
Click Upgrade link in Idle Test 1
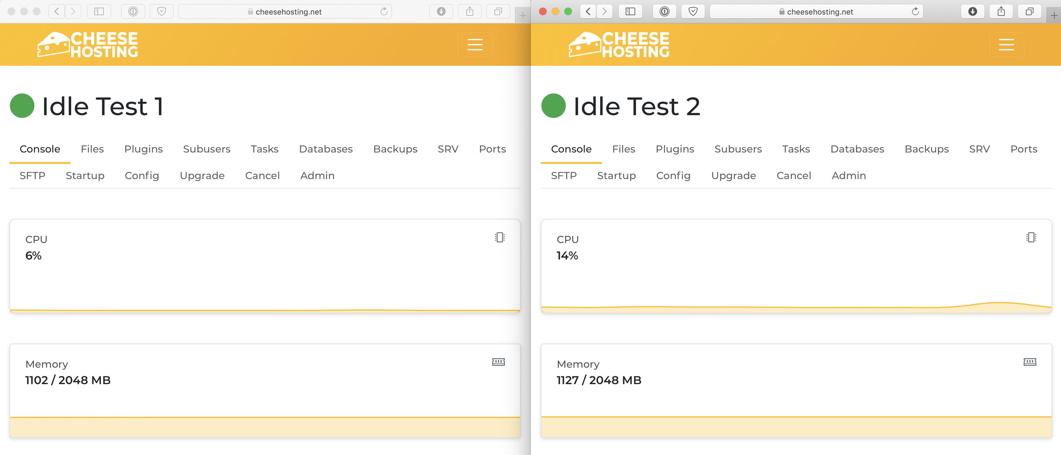pos(202,176)
